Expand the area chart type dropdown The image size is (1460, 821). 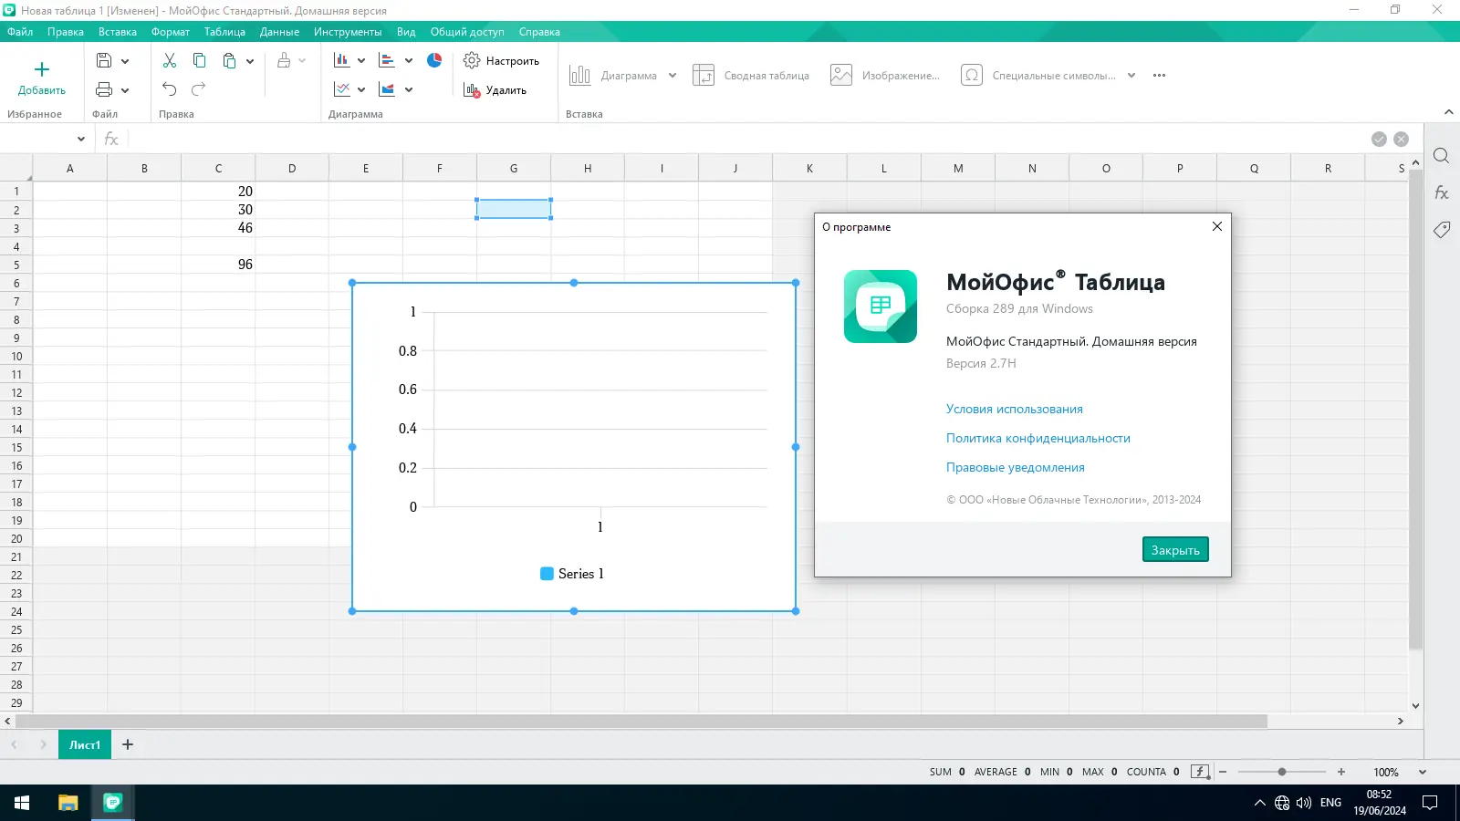pyautogui.click(x=409, y=90)
